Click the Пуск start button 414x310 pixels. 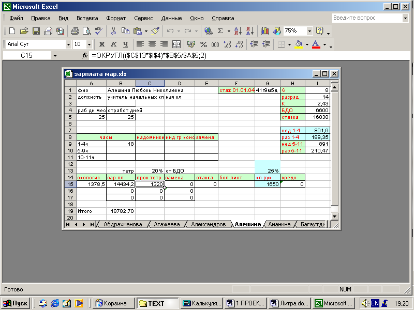(x=16, y=303)
